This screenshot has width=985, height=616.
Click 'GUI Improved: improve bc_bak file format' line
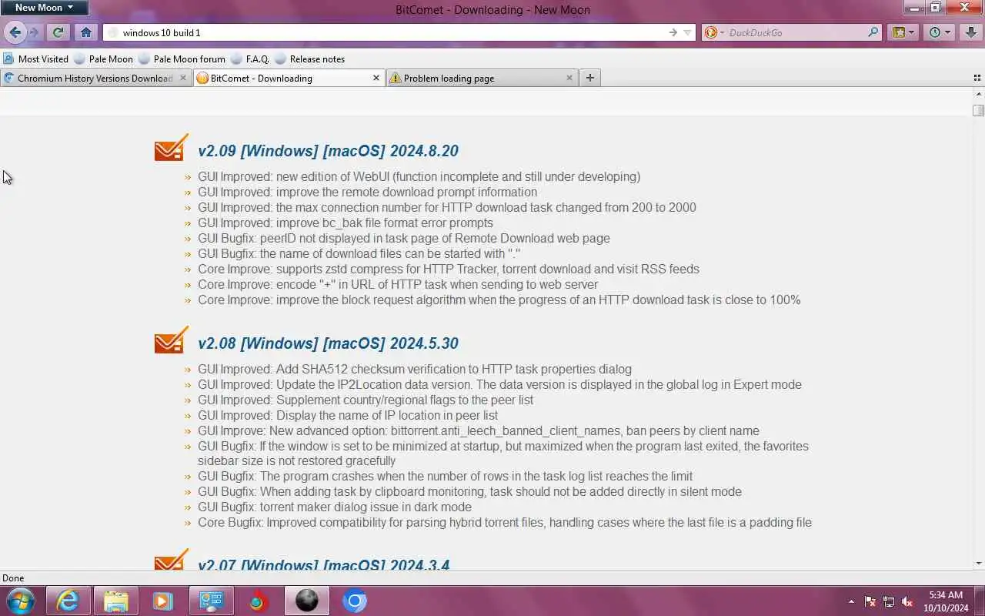click(x=346, y=223)
